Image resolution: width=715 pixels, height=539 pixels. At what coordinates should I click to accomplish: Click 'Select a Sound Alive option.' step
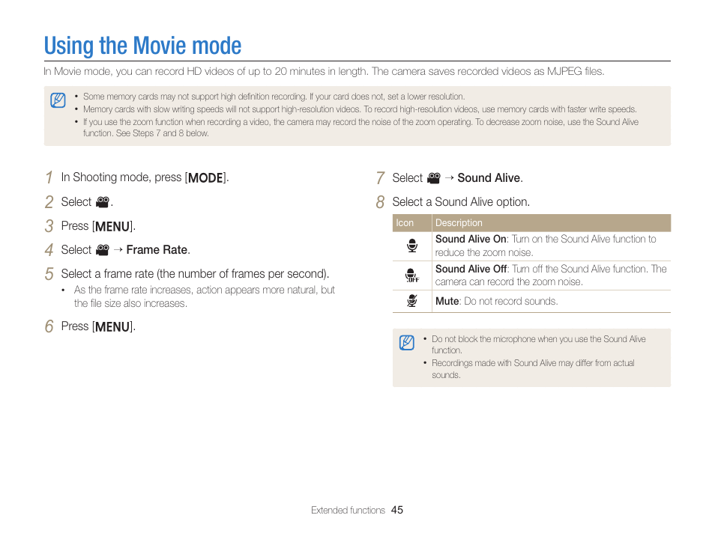[461, 202]
